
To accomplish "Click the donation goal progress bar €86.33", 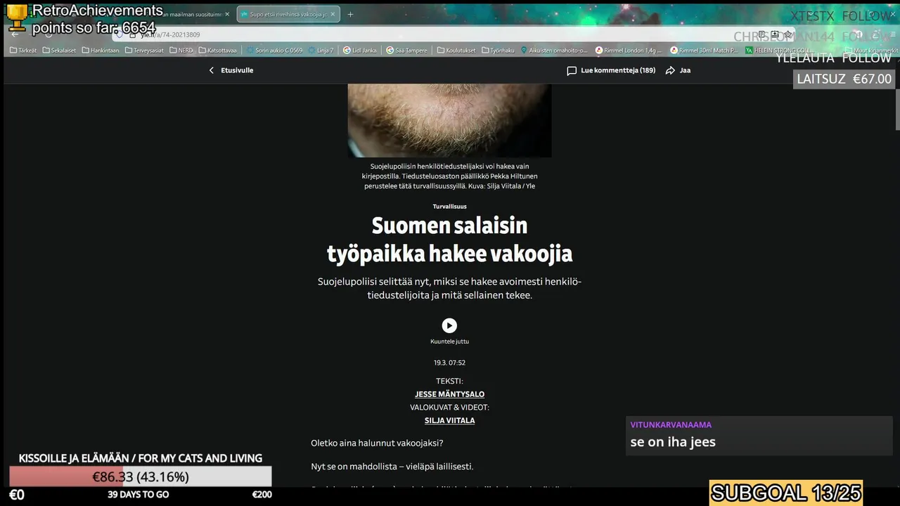I will point(140,476).
